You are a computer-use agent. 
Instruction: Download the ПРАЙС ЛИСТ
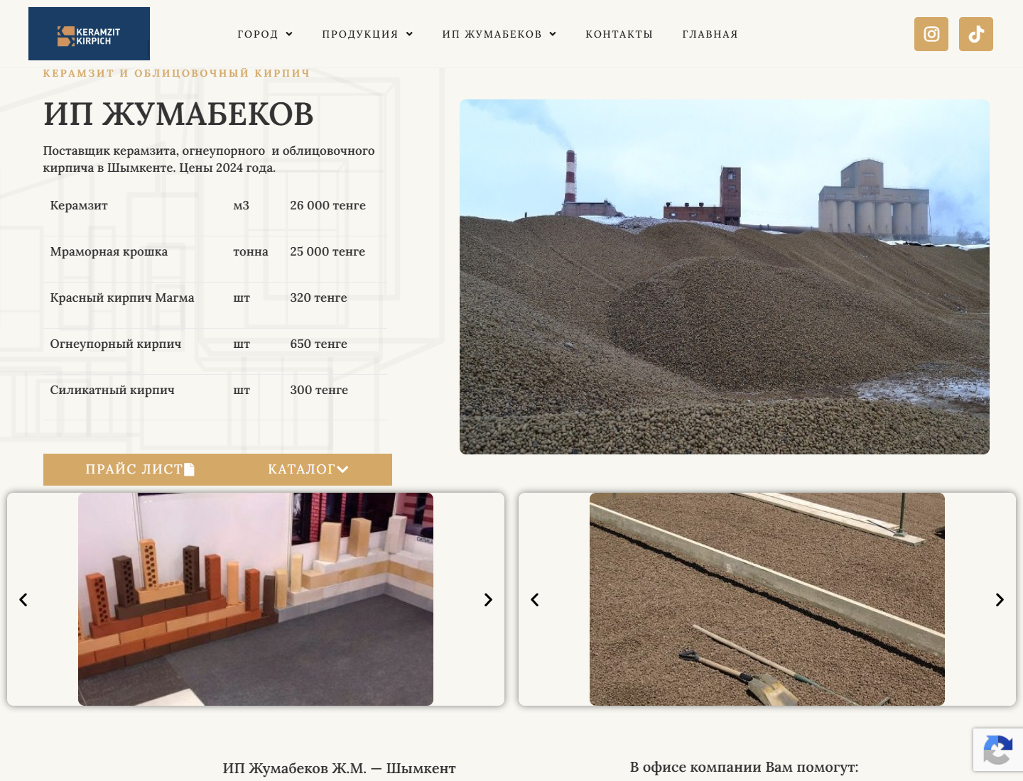tap(140, 469)
